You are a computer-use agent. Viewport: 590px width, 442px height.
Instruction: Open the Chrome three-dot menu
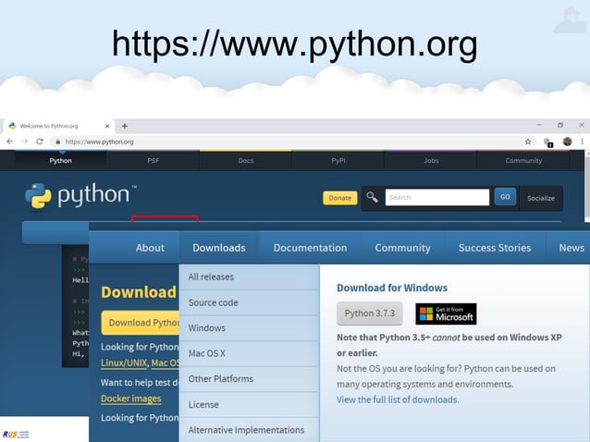tap(582, 141)
